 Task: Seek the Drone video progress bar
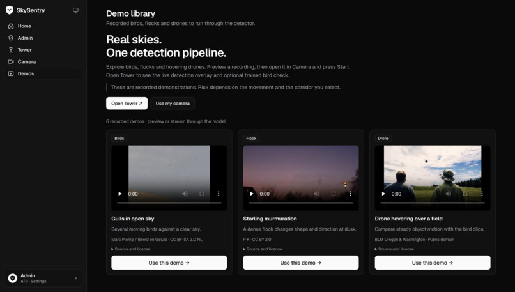click(433, 203)
